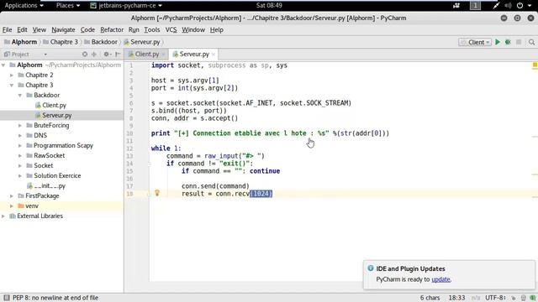The height and width of the screenshot is (302, 538).
Task: Collapse the Backdoor folder
Action: [20, 95]
